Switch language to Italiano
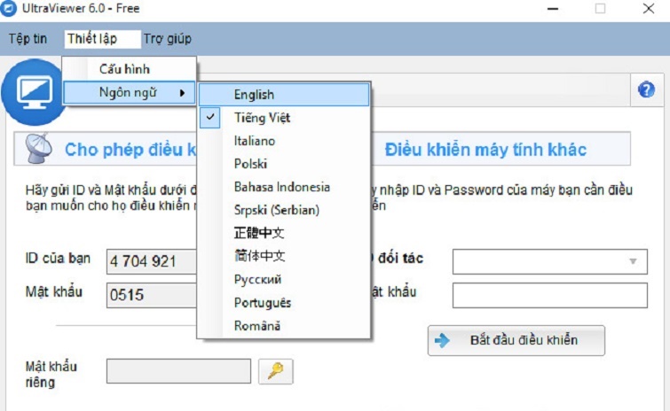 255,141
